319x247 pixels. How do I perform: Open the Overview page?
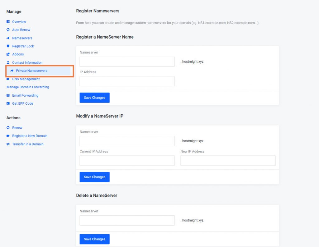pyautogui.click(x=19, y=22)
